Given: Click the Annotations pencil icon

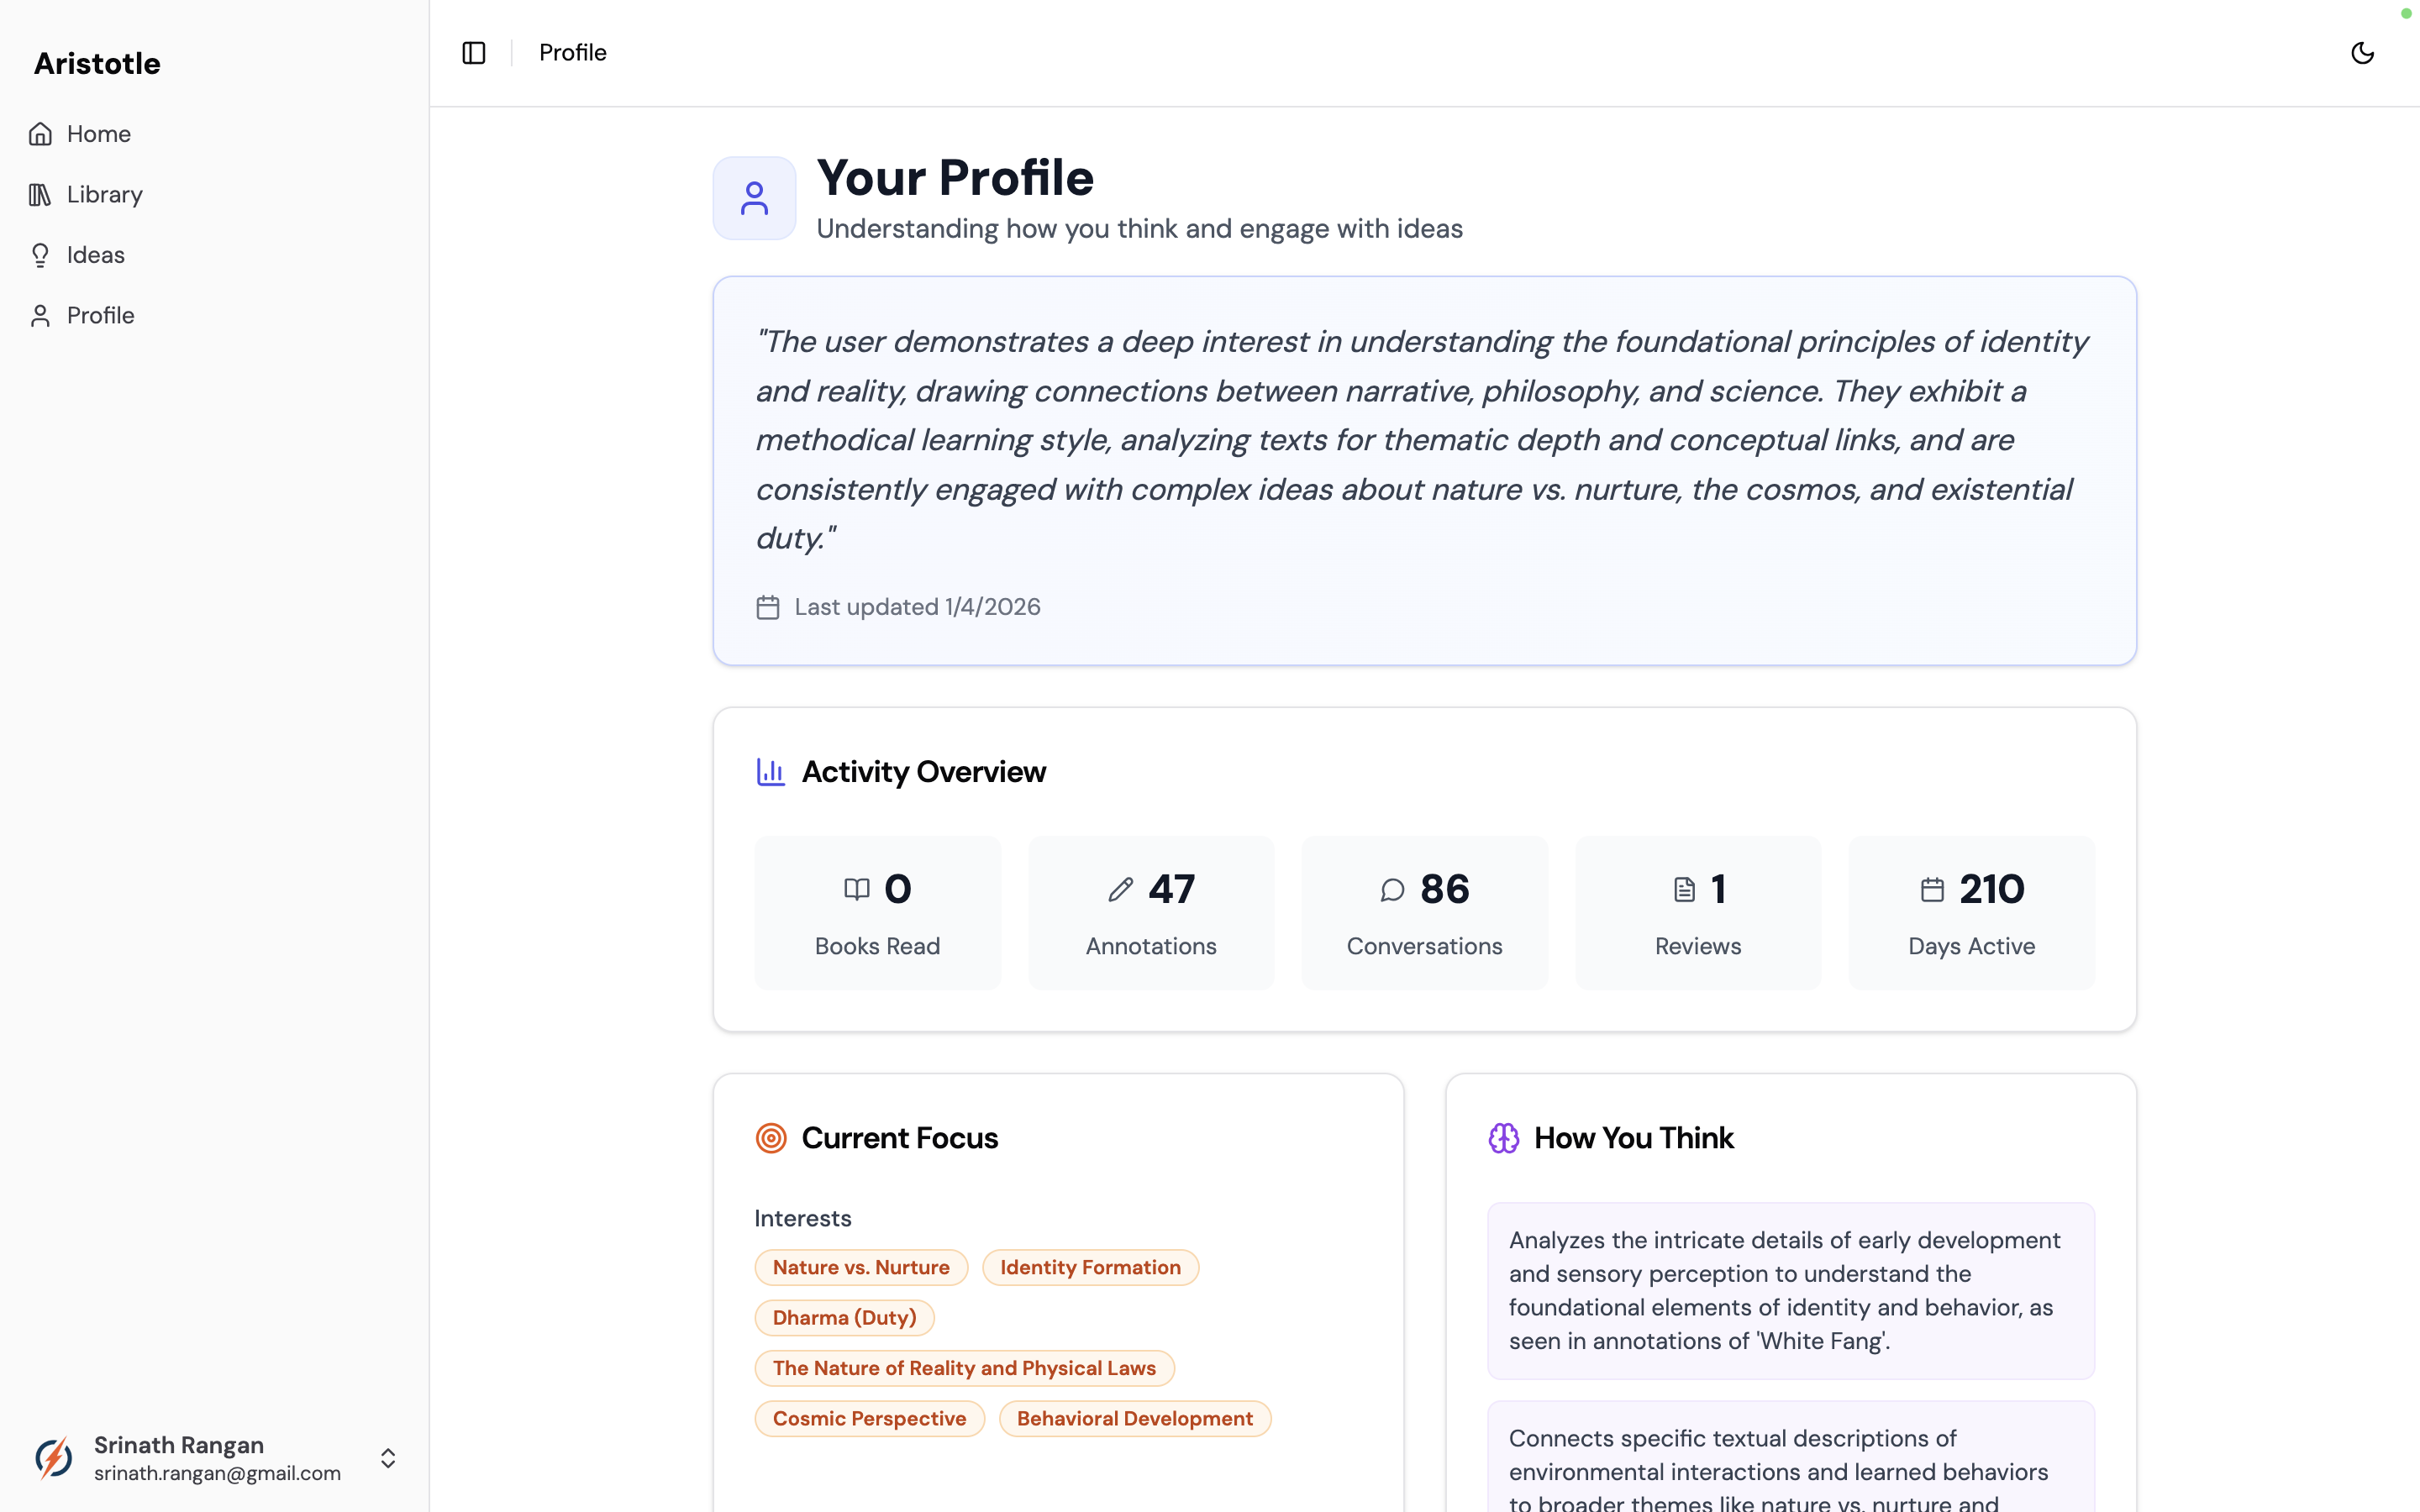Looking at the screenshot, I should click(1120, 890).
